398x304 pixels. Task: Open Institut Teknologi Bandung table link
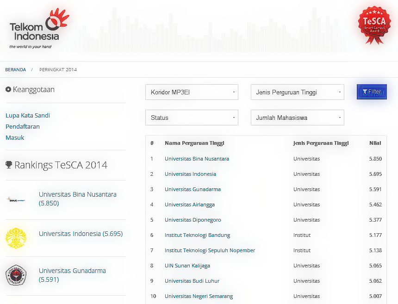click(197, 235)
